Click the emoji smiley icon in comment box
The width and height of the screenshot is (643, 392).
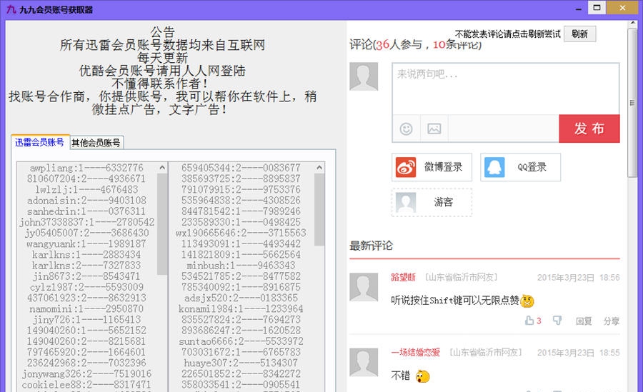[x=406, y=129]
